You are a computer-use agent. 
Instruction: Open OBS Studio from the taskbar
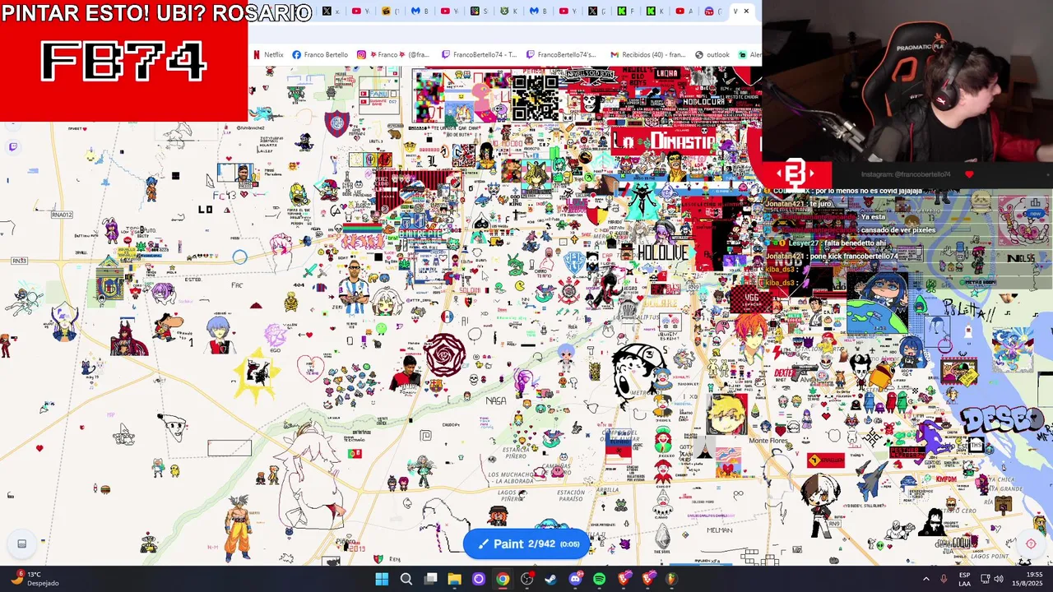tap(527, 579)
